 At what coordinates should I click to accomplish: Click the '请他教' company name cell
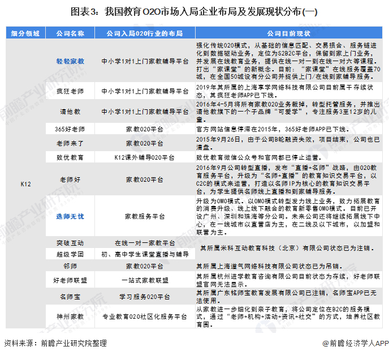(70, 112)
